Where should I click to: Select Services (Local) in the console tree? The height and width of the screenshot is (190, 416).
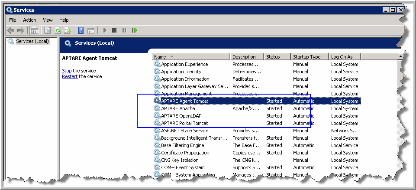tap(32, 42)
